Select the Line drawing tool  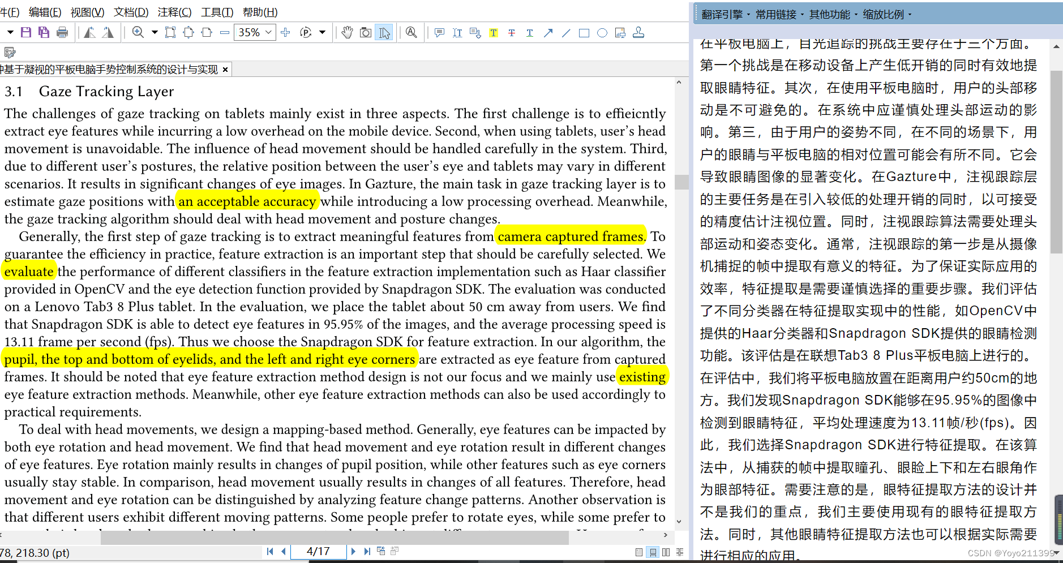(x=566, y=33)
